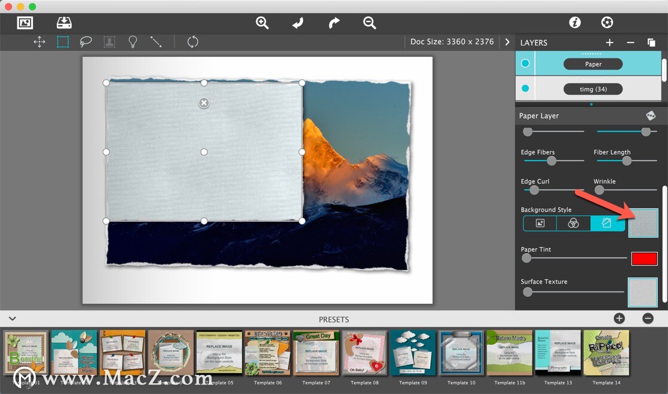The image size is (668, 394).
Task: Open the Surface Texture swatch
Action: [x=643, y=293]
